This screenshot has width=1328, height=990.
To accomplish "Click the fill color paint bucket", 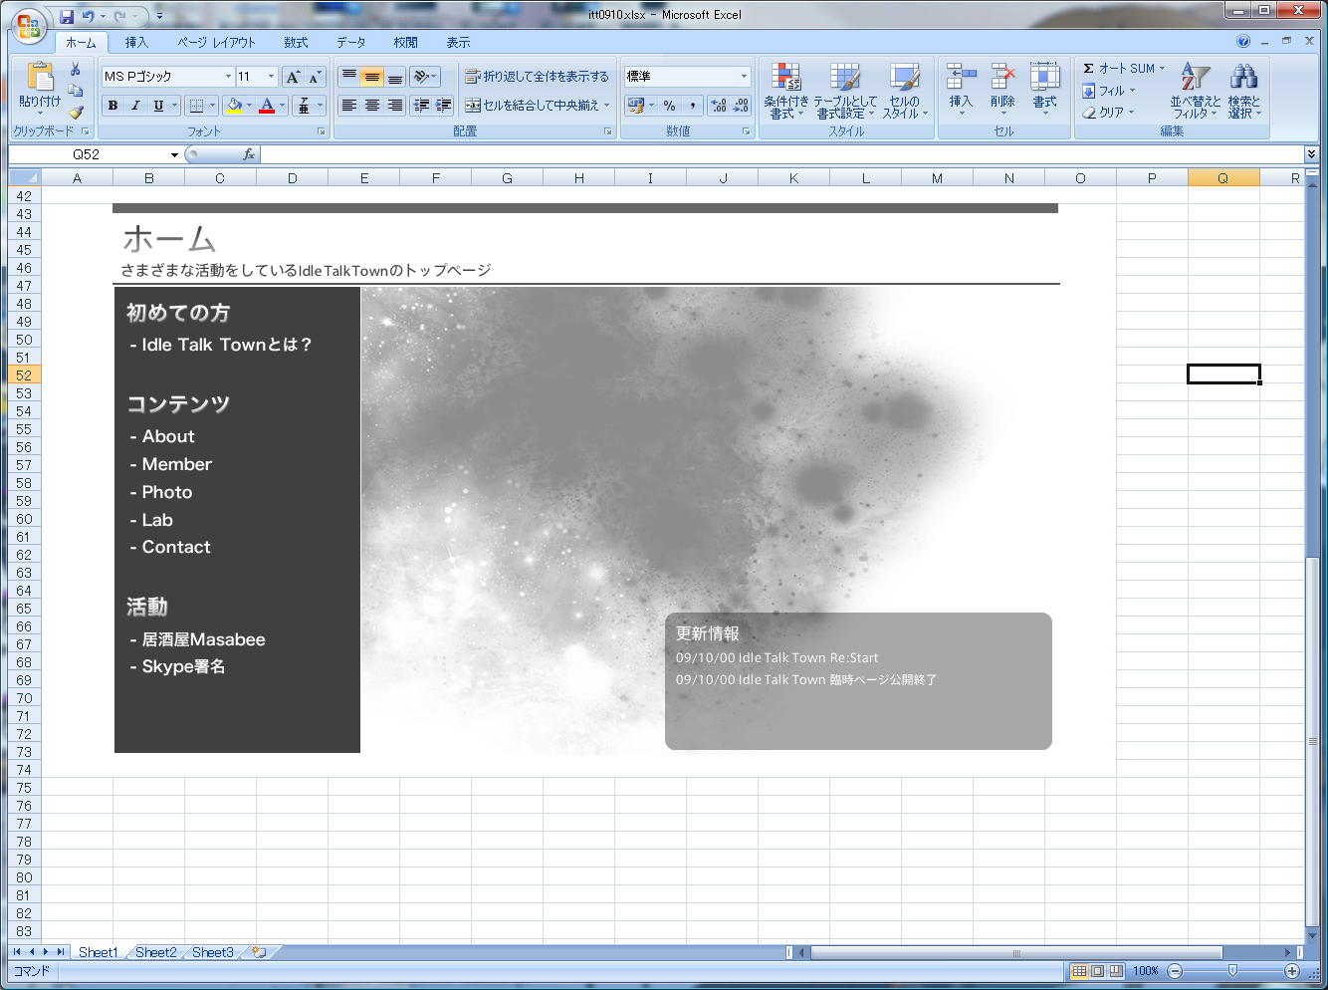I will point(234,106).
